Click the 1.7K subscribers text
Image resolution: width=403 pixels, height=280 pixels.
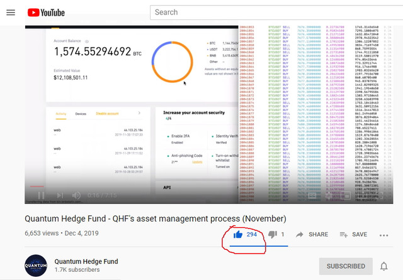(77, 270)
